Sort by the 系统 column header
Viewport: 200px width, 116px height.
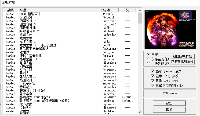coord(10,10)
